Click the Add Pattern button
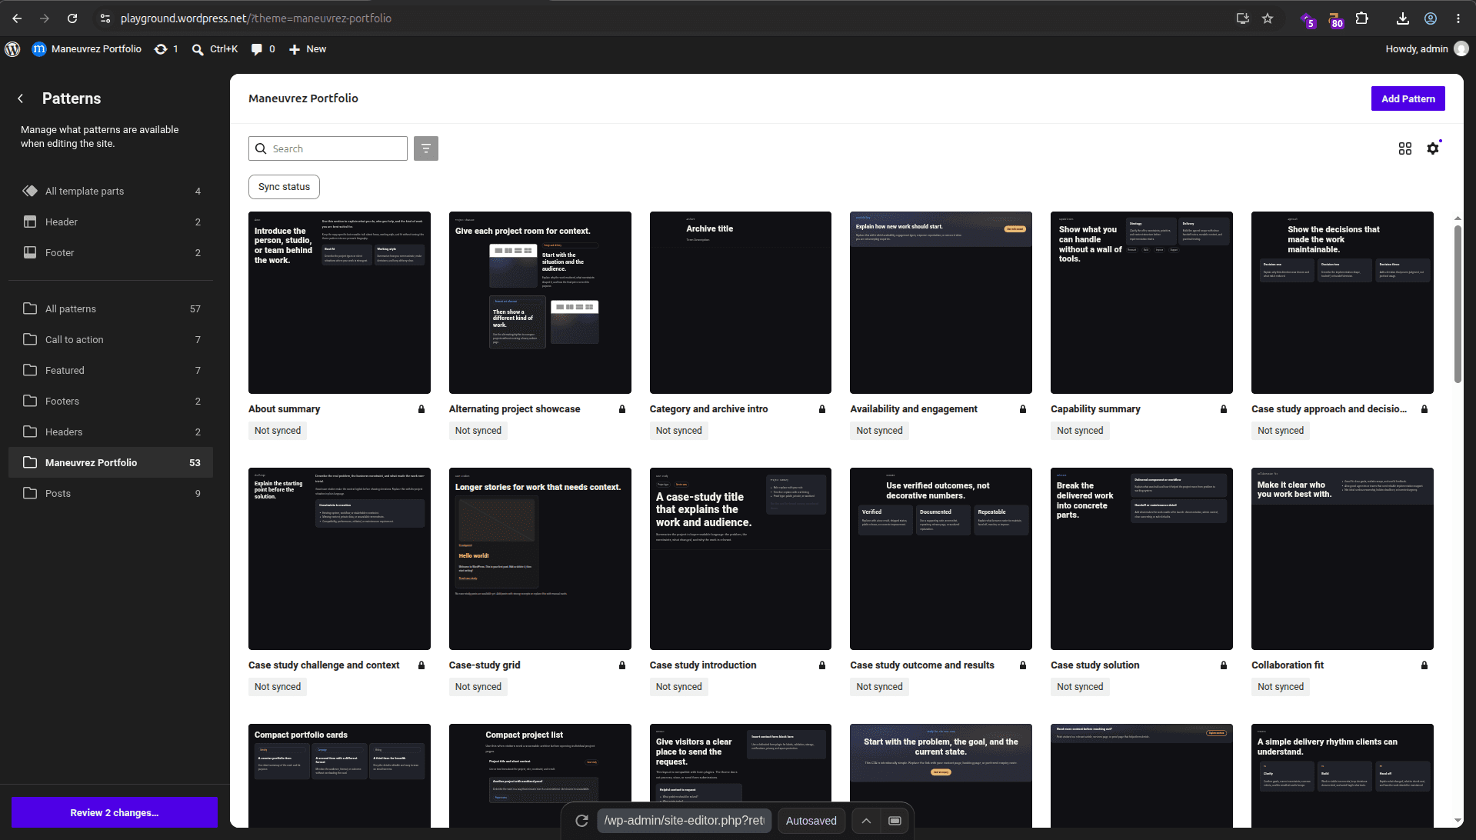Screen dimensions: 1476x840 [x=1408, y=98]
